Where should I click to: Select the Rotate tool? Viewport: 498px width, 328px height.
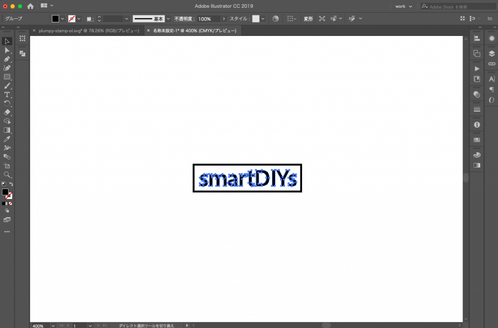point(7,104)
